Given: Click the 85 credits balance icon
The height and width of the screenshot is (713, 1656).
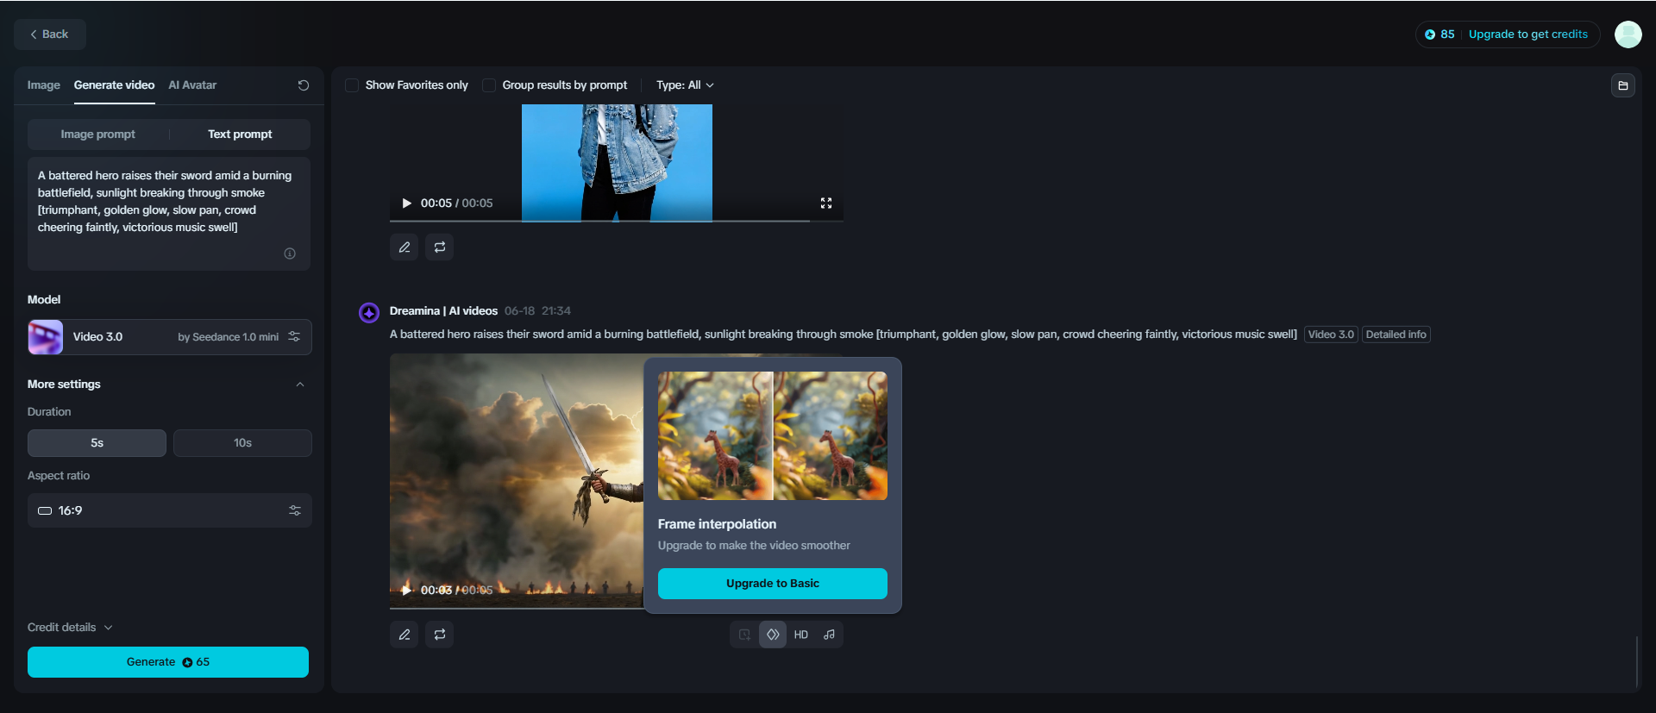Looking at the screenshot, I should coord(1430,34).
